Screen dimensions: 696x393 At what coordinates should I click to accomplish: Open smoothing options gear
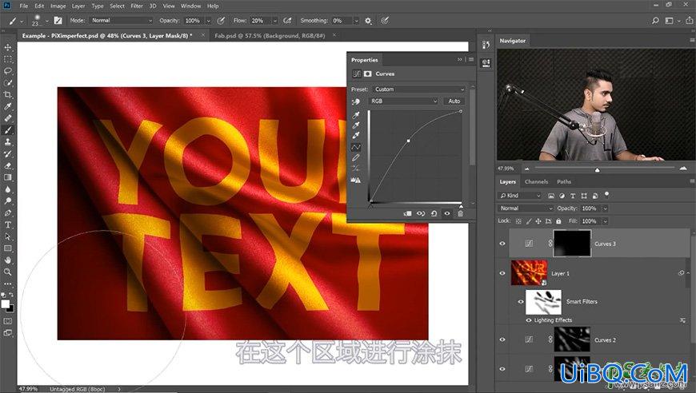368,21
